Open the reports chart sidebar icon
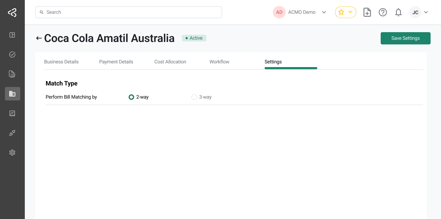 click(x=12, y=113)
